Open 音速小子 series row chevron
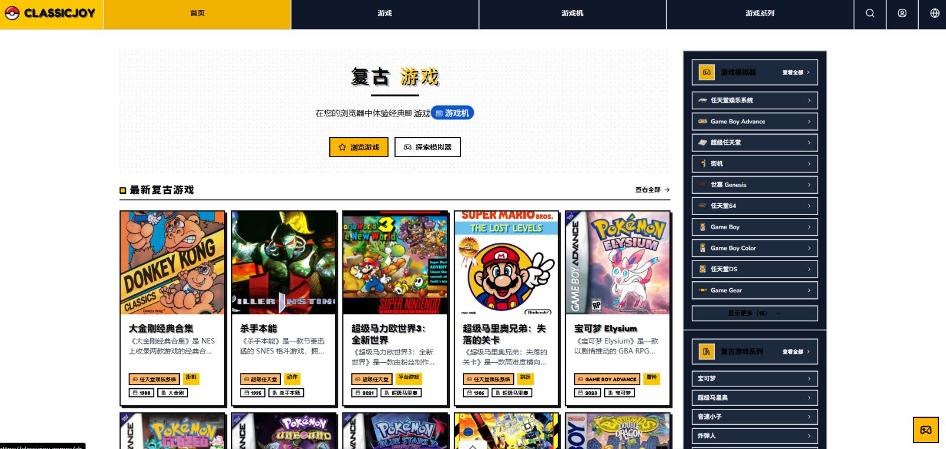Viewport: 946px width, 449px height. tap(809, 417)
